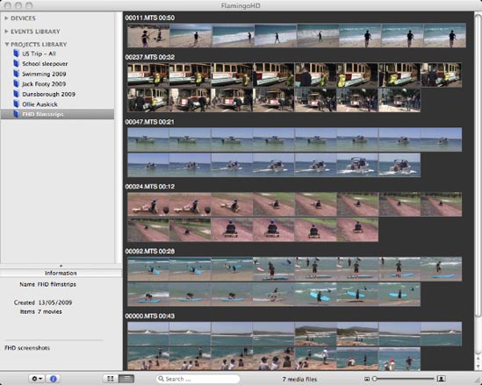Viewport: 482px width, 385px height.
Task: Click into the Search field
Action: pos(198,379)
